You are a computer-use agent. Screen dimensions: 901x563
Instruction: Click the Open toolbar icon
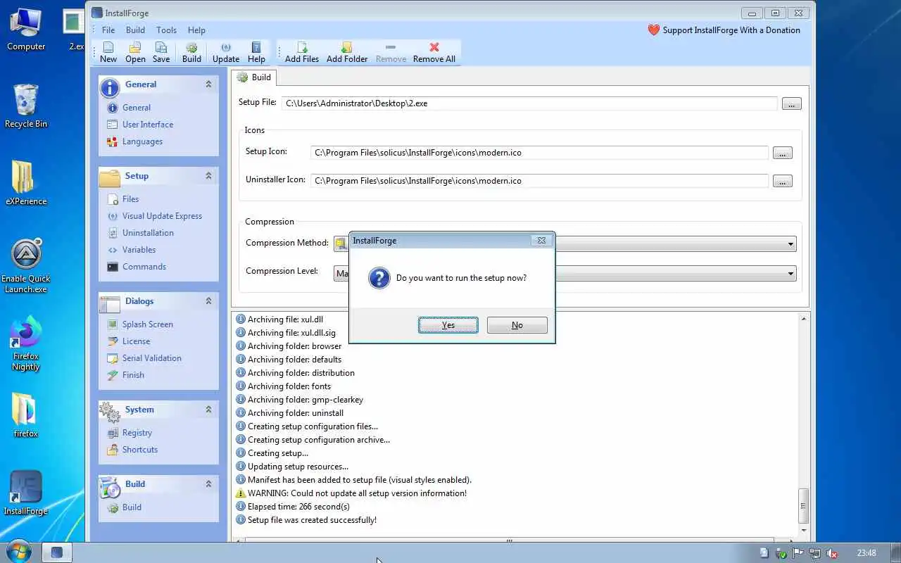coord(135,52)
